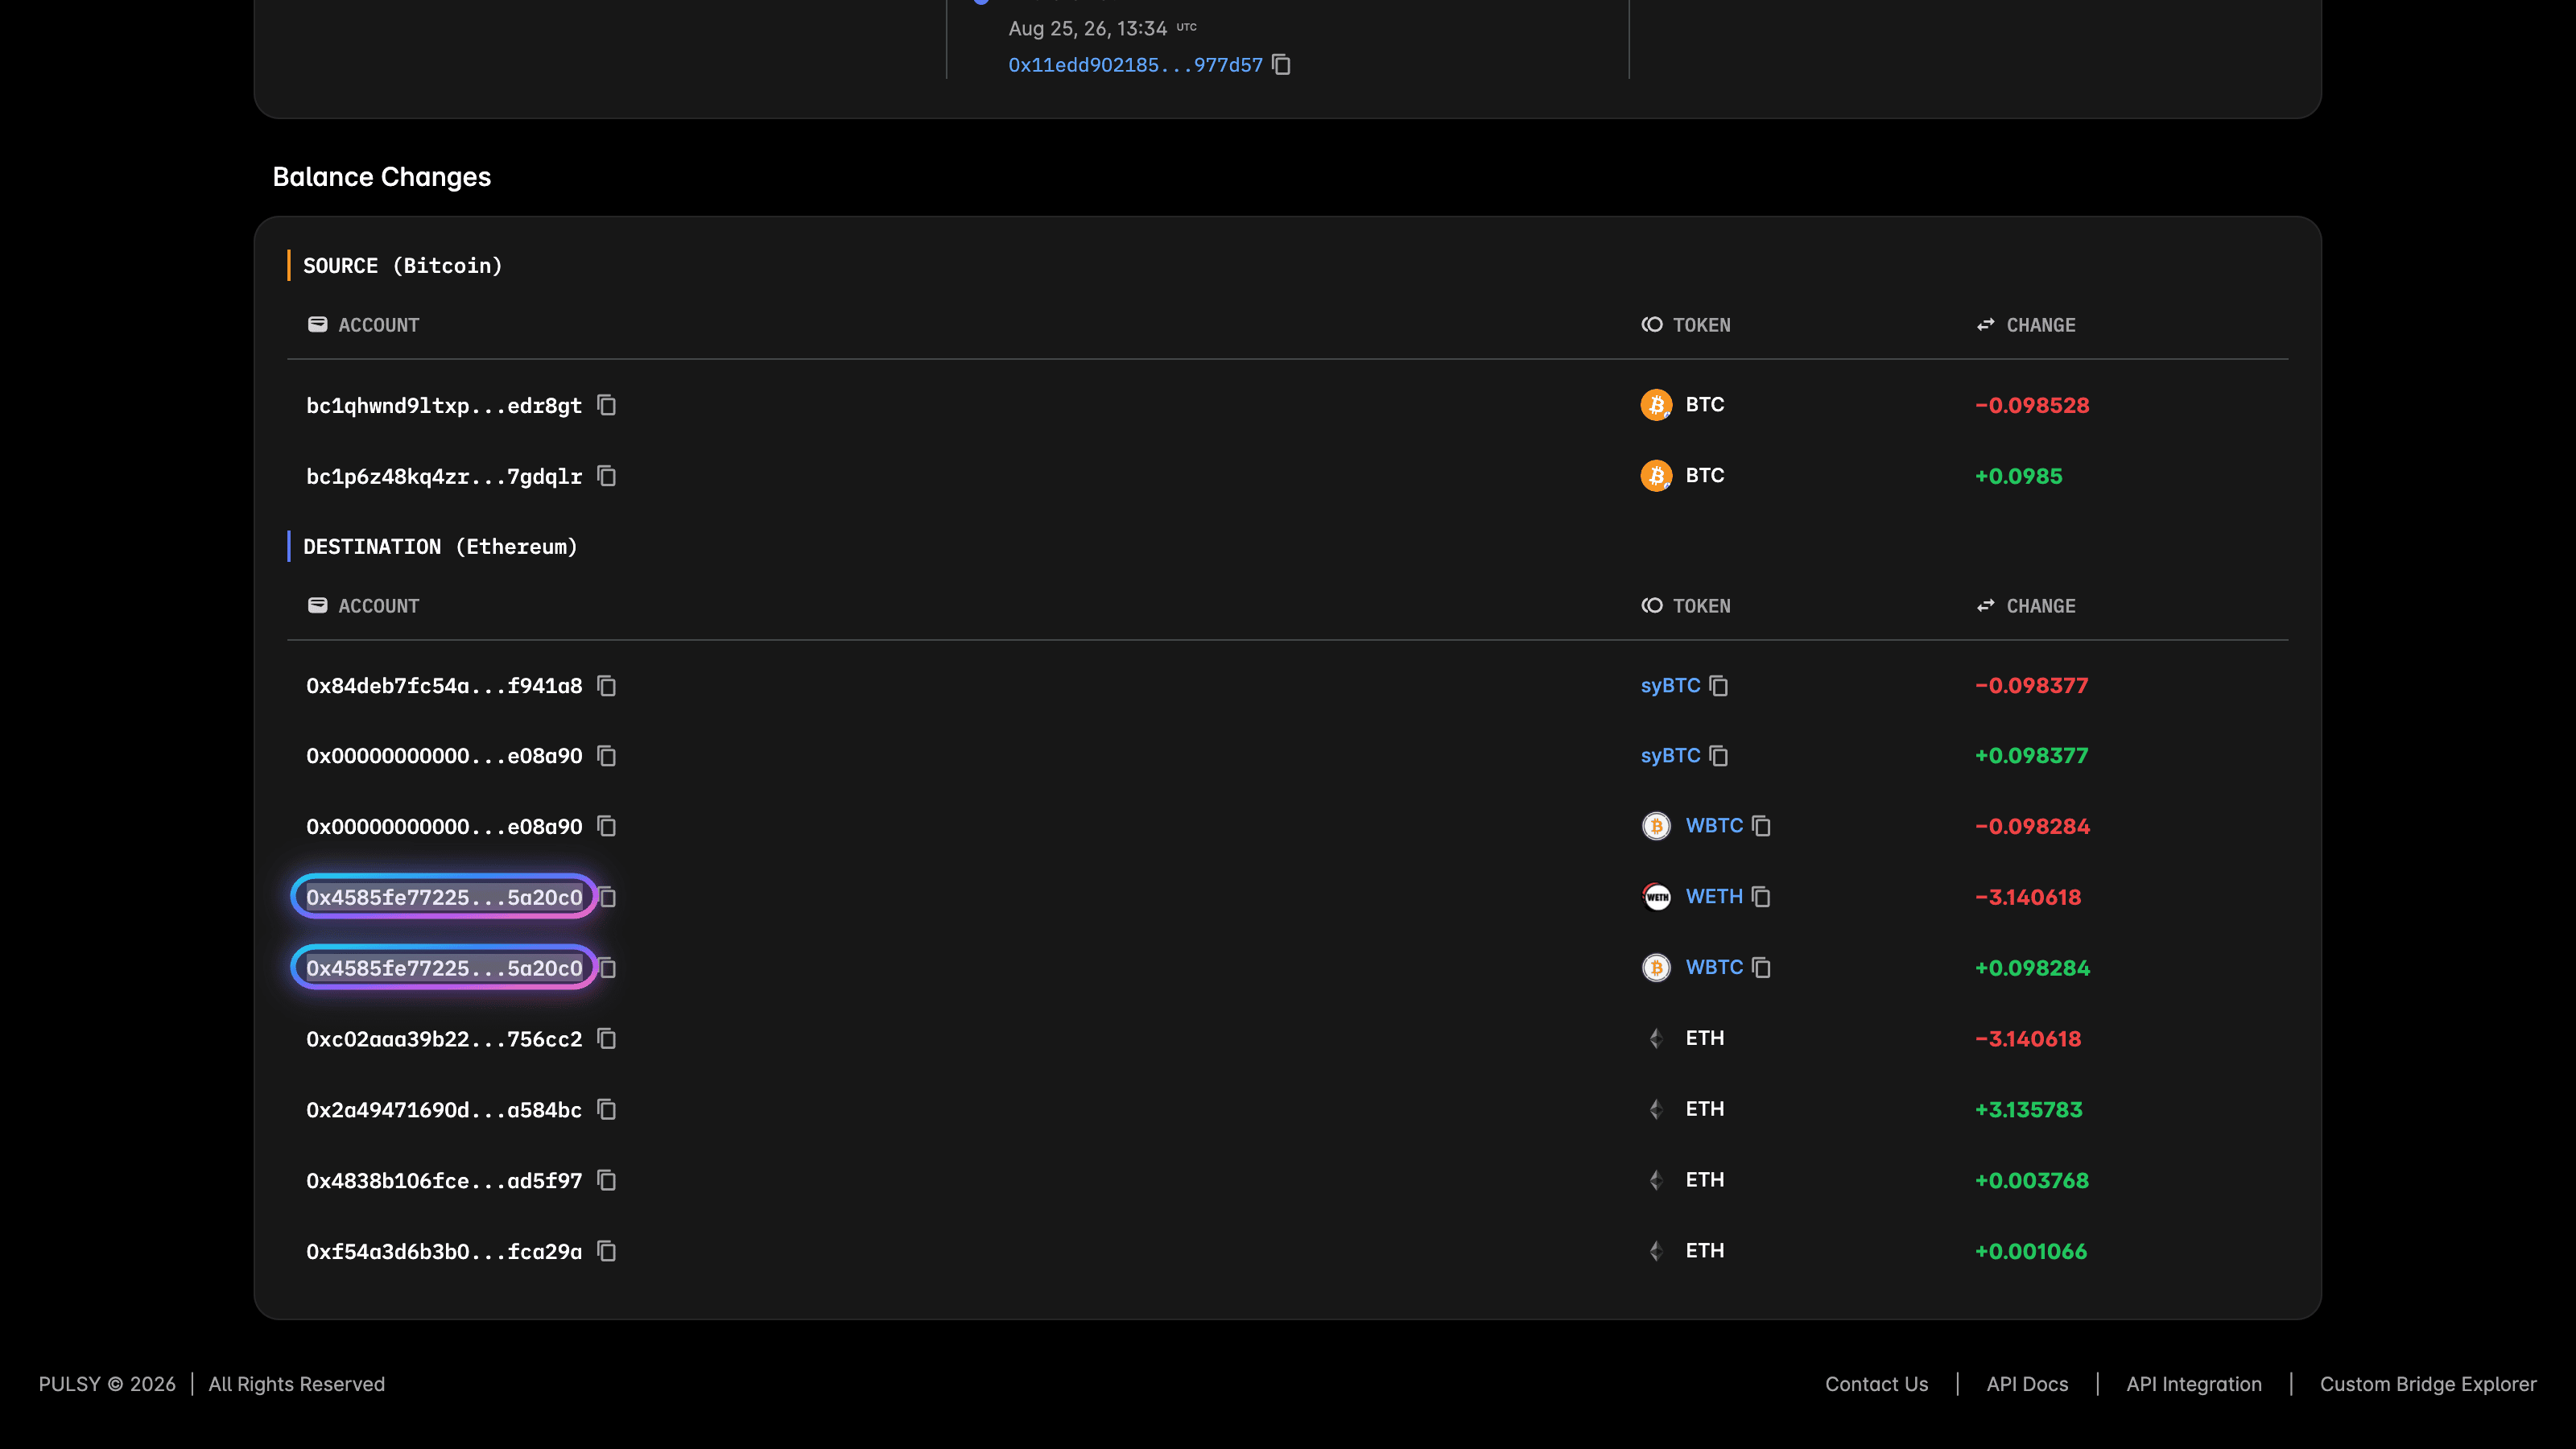This screenshot has width=2576, height=1449.
Task: Copy address in the +0.098377 syBTC row
Action: click(606, 756)
